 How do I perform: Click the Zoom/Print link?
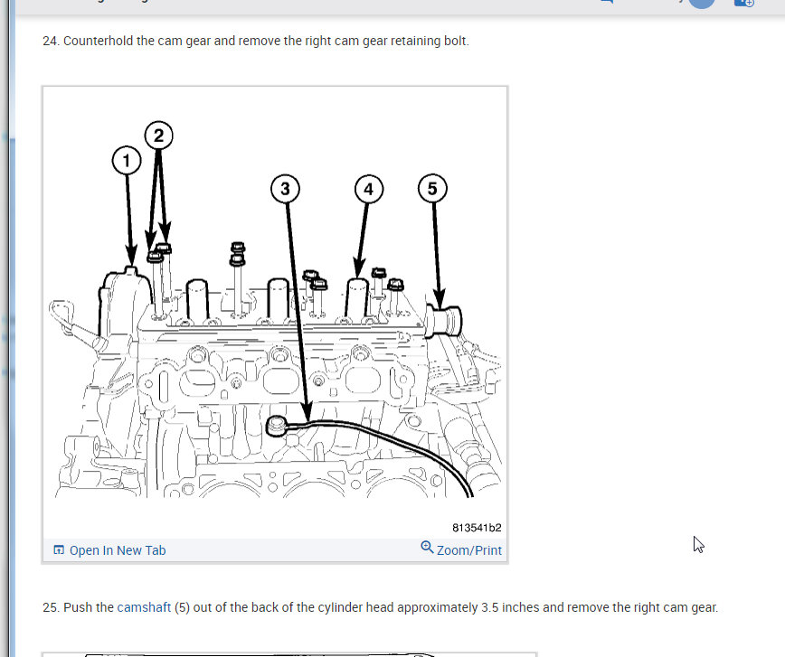pos(468,550)
